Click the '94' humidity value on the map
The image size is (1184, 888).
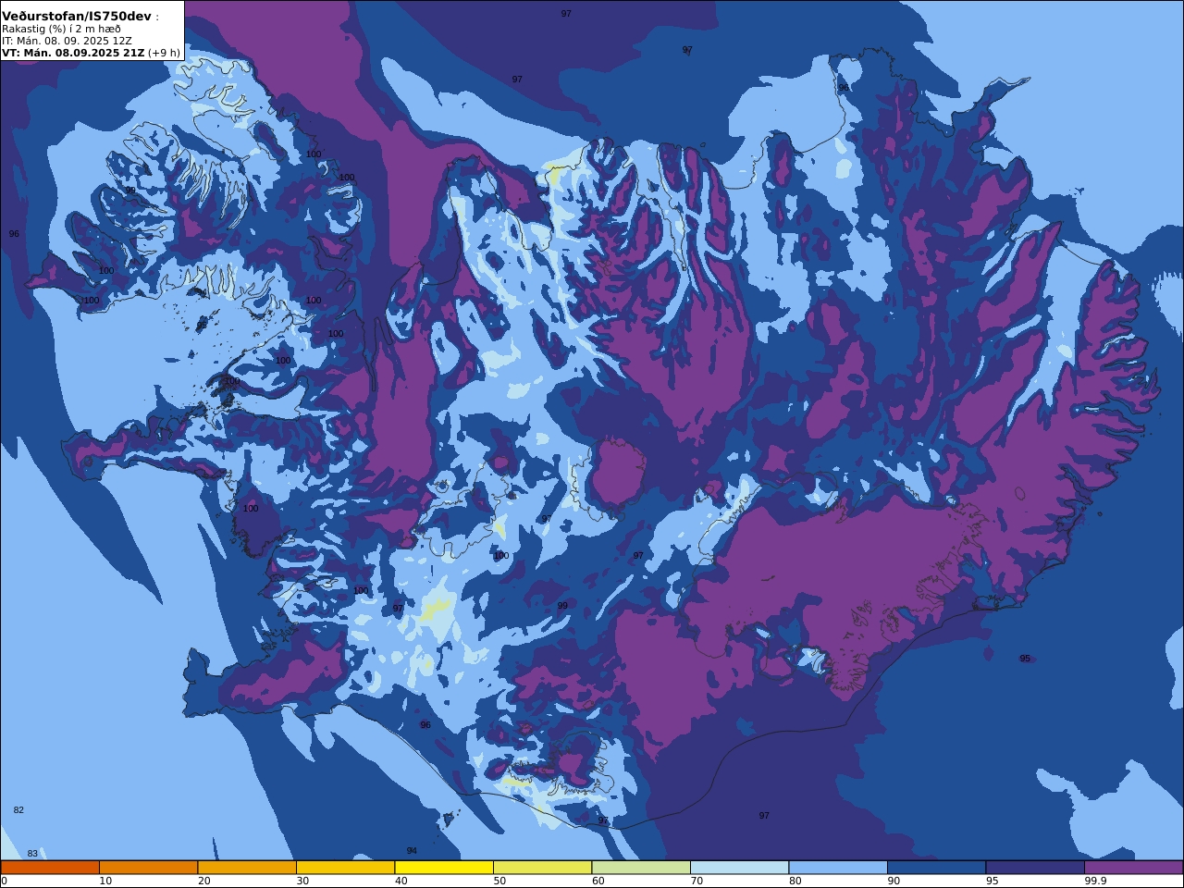coord(412,851)
